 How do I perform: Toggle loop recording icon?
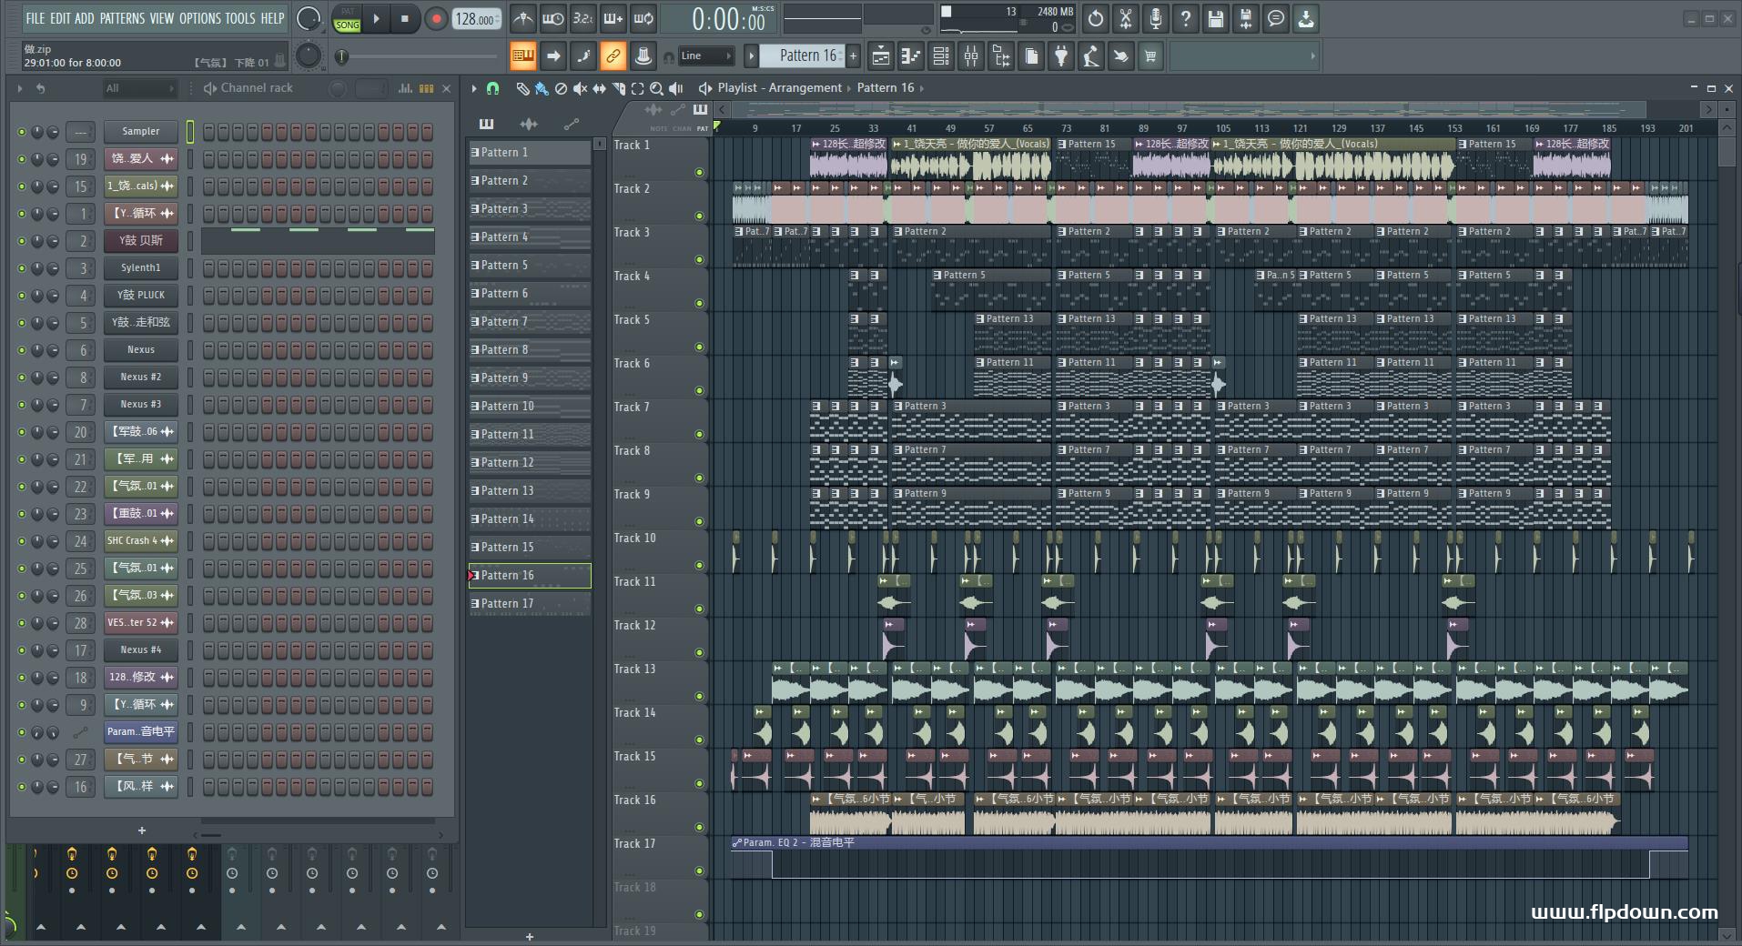pos(643,18)
